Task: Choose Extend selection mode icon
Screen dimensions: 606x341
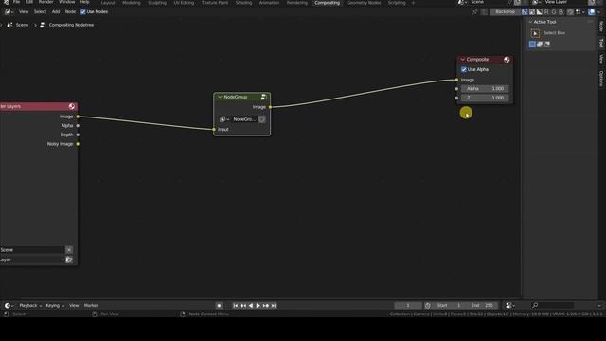Action: pos(540,45)
